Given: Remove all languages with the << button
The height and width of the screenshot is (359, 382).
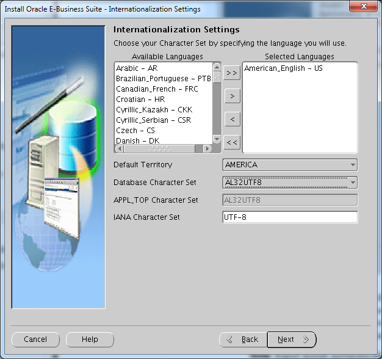Looking at the screenshot, I should point(232,142).
